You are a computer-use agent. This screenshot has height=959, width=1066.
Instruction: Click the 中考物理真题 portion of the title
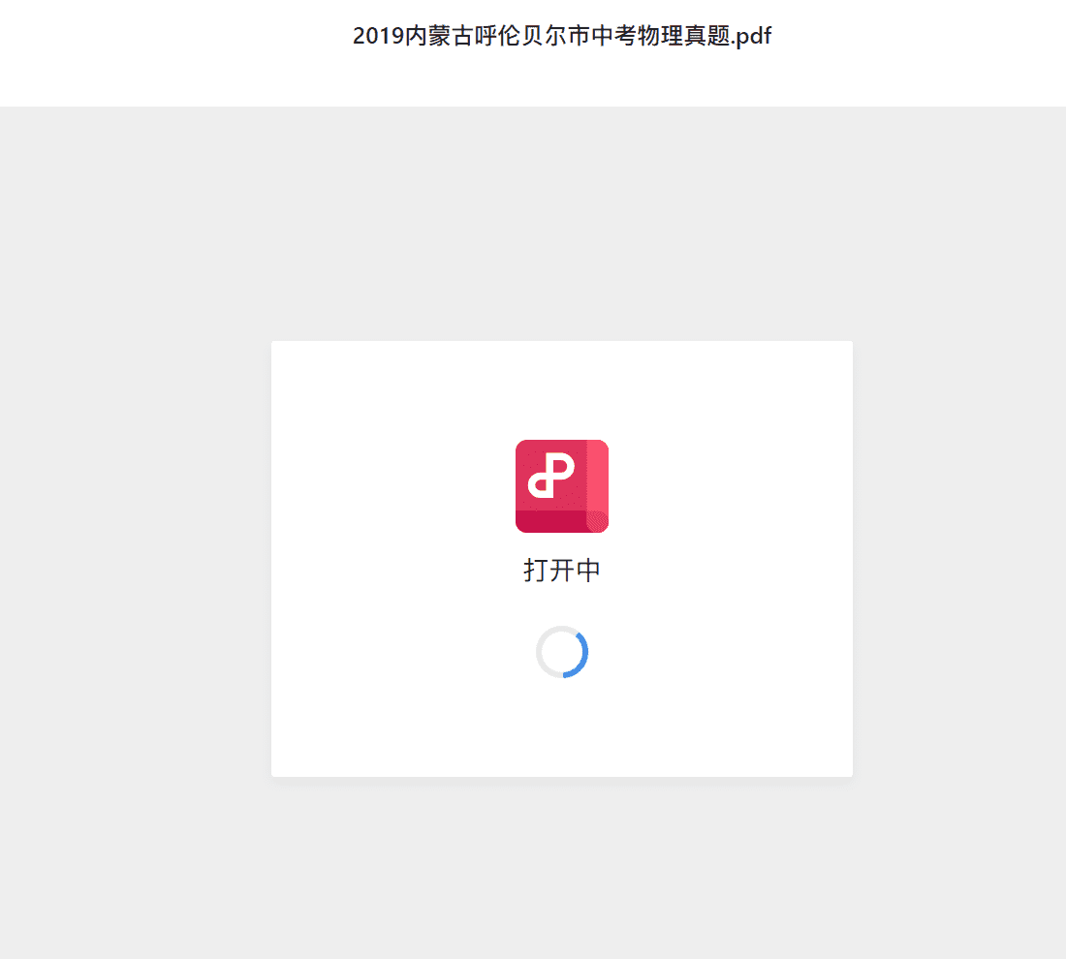(x=661, y=36)
